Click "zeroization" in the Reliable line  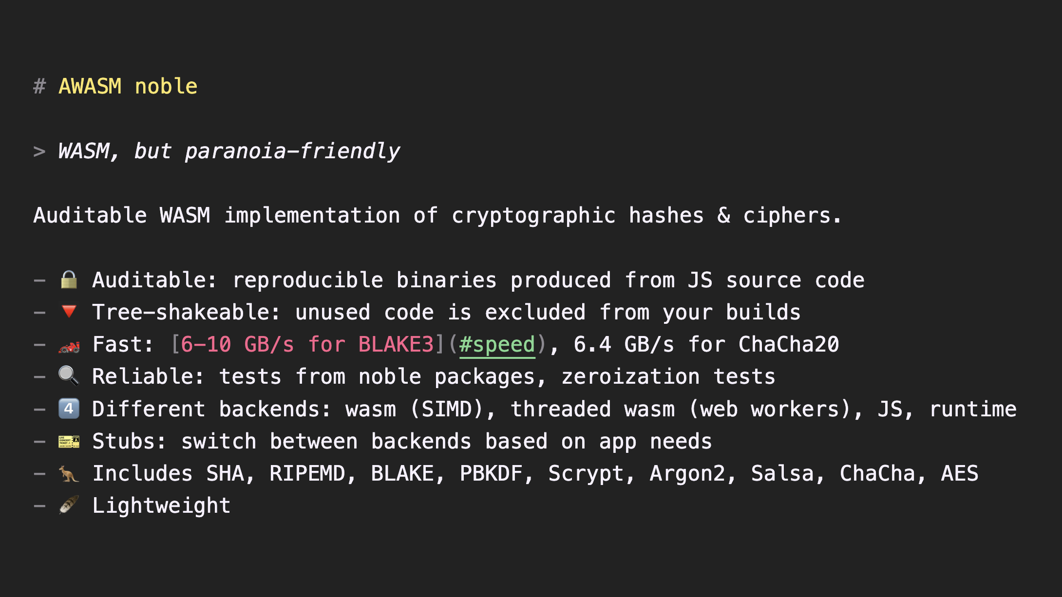(x=630, y=377)
